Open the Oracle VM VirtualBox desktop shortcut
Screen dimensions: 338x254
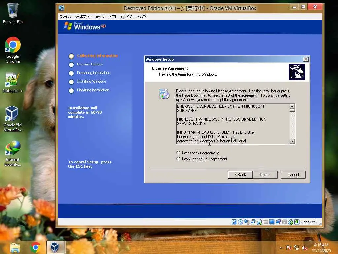[13, 119]
